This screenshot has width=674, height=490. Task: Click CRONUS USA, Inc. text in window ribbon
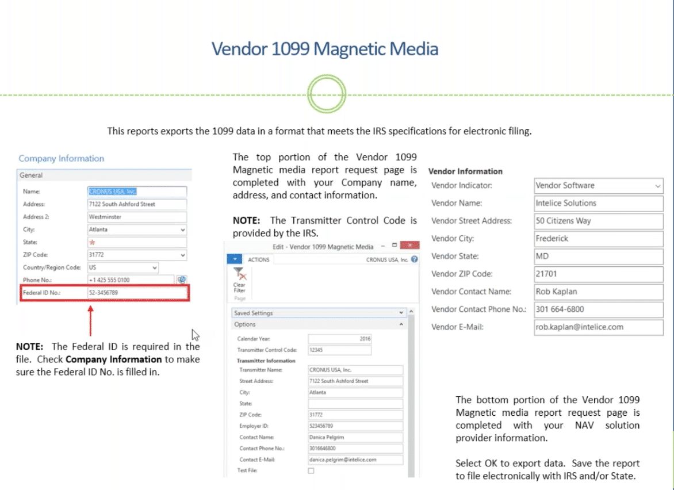click(387, 259)
